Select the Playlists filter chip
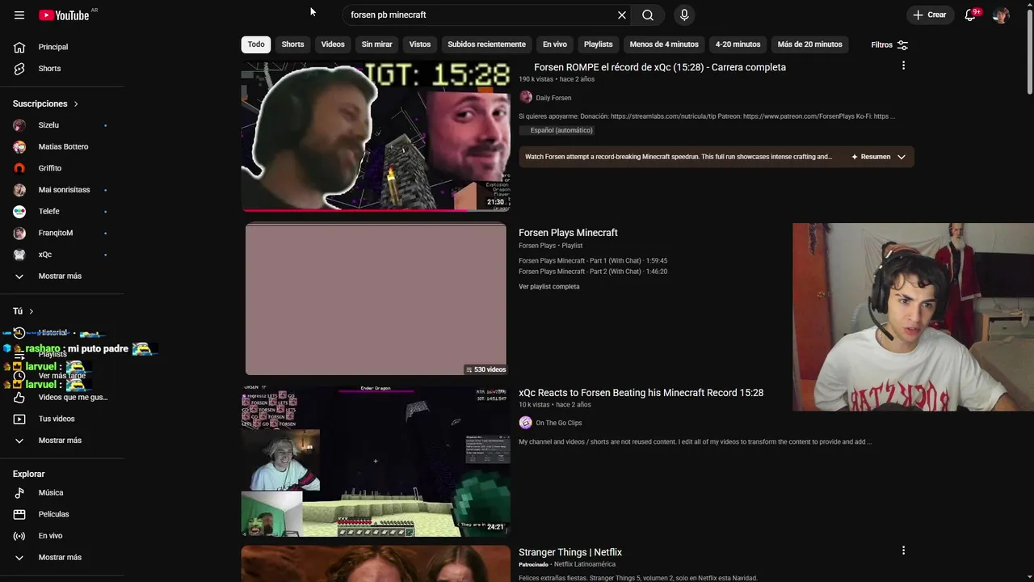This screenshot has width=1034, height=582. click(x=598, y=44)
